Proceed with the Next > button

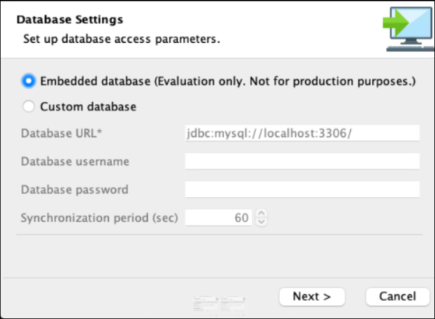coord(312,296)
